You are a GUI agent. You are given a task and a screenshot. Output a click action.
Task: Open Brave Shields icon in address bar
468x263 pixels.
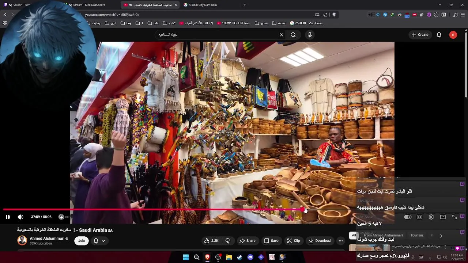pos(334,15)
